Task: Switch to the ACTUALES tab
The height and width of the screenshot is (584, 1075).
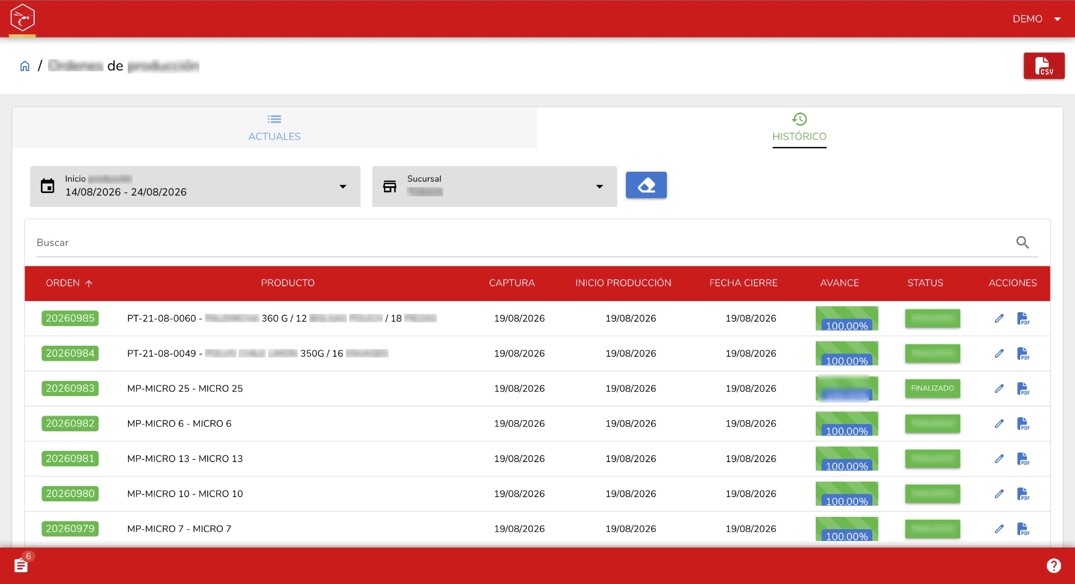Action: pos(274,128)
